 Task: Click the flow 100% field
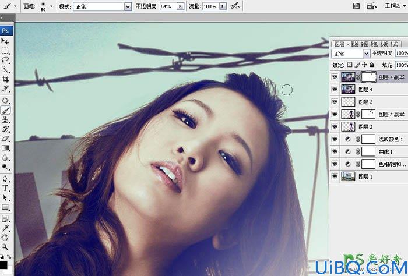(211, 6)
